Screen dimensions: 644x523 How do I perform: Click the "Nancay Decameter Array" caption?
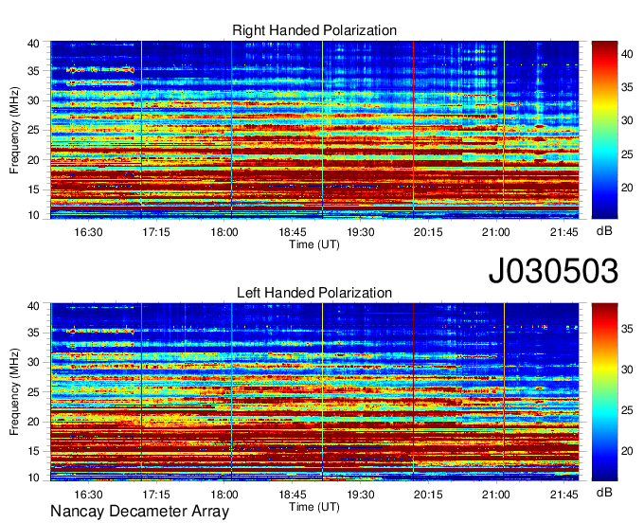click(x=139, y=512)
